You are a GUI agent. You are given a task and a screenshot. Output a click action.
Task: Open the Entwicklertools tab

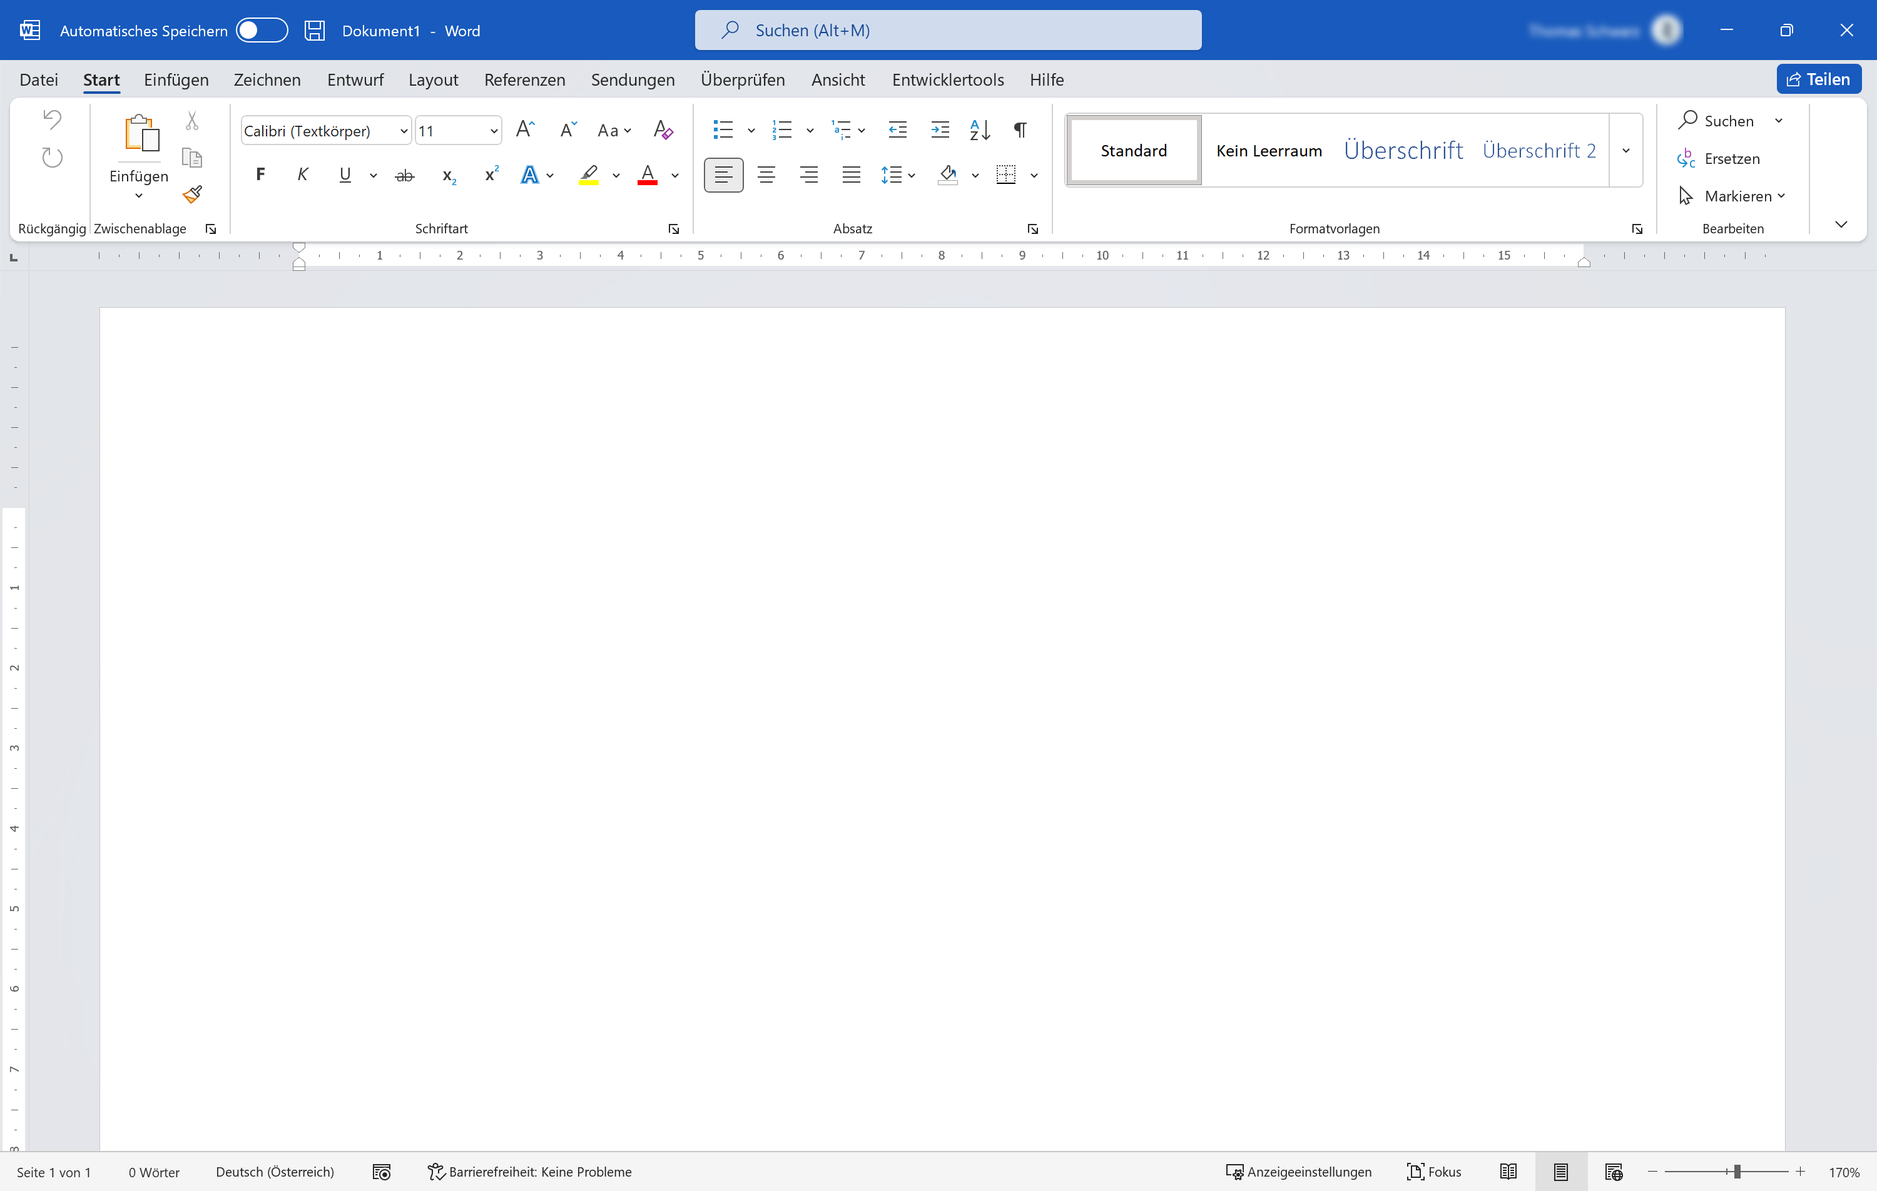[948, 79]
